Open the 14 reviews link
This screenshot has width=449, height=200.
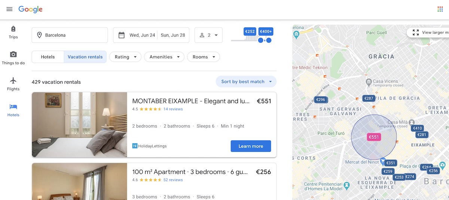coord(173,109)
